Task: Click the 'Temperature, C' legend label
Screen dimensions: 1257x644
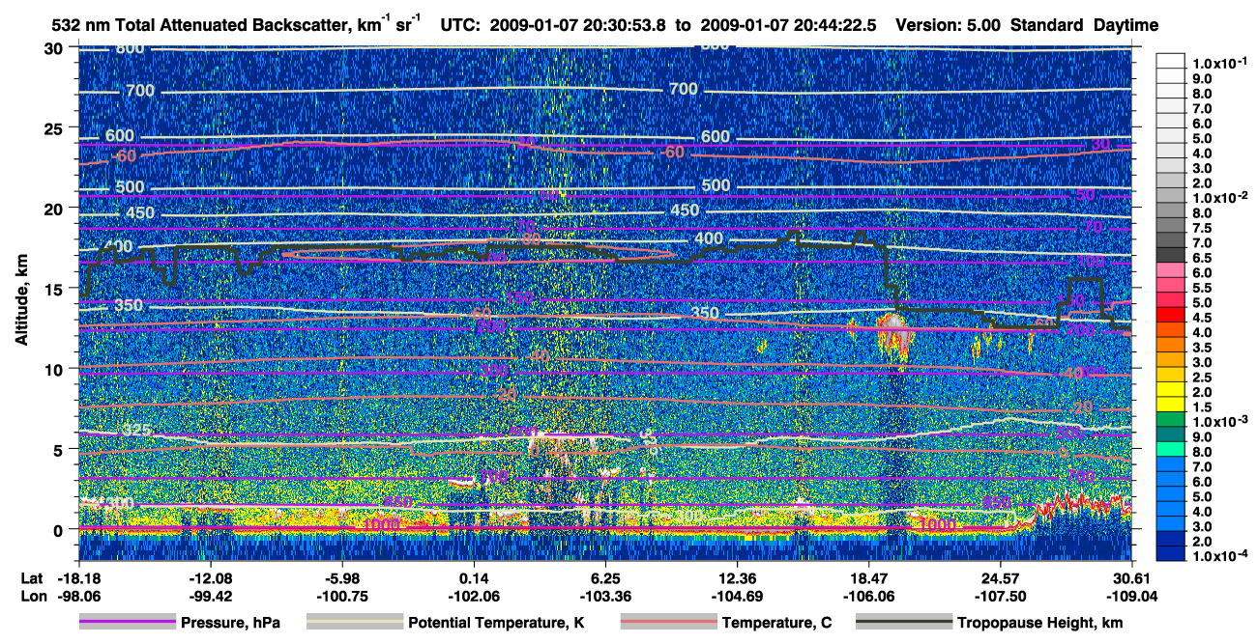Action: (x=776, y=623)
